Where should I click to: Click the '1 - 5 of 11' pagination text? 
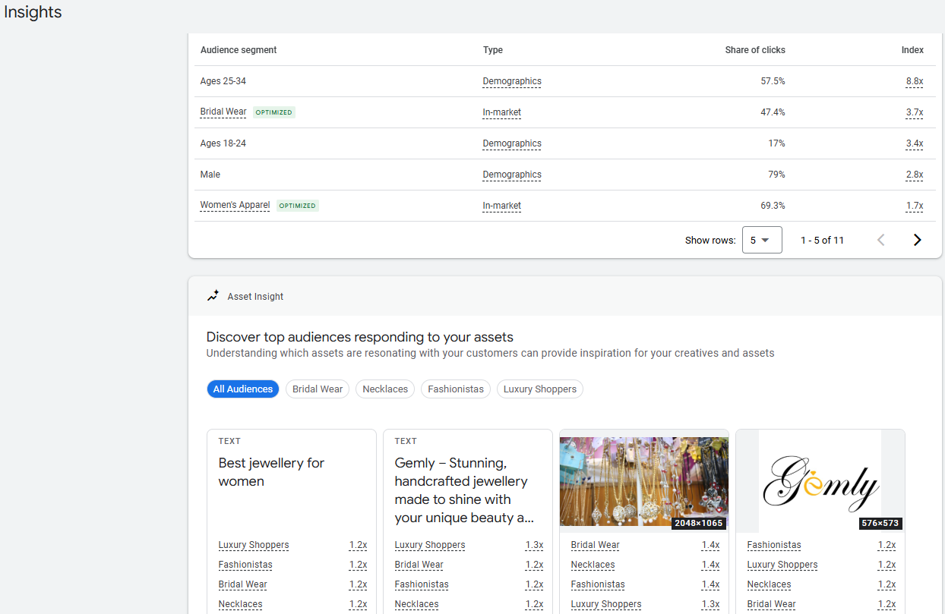[823, 240]
